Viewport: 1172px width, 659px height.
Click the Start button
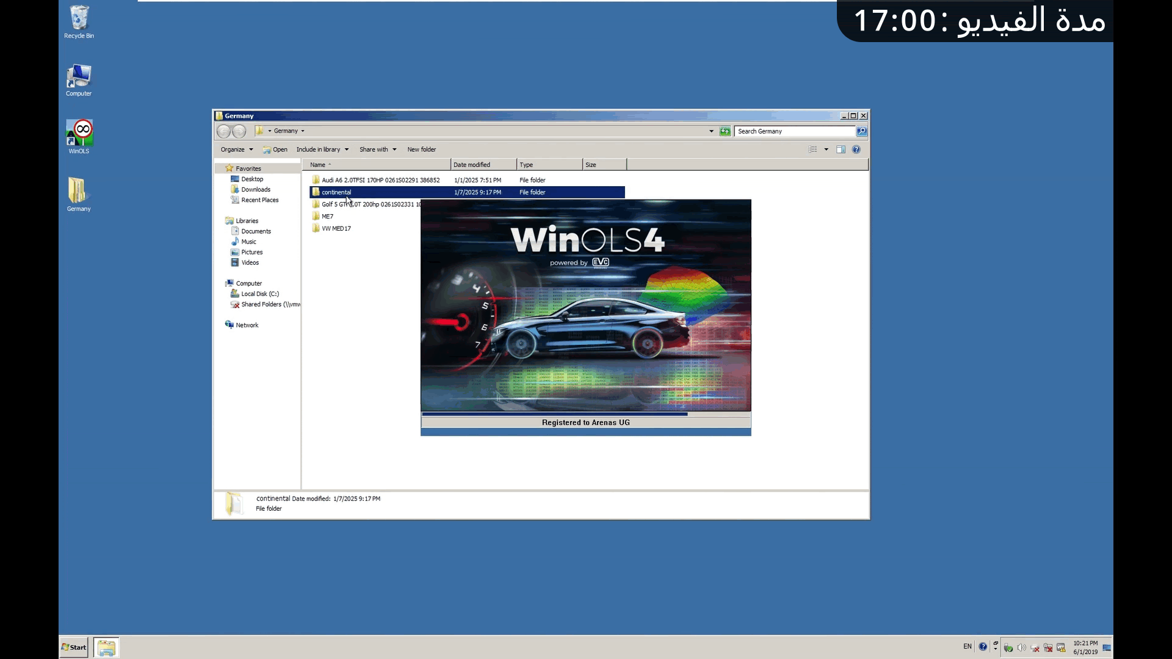(74, 647)
